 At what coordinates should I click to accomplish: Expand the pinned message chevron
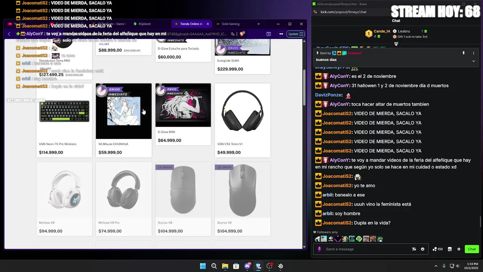tap(474, 61)
